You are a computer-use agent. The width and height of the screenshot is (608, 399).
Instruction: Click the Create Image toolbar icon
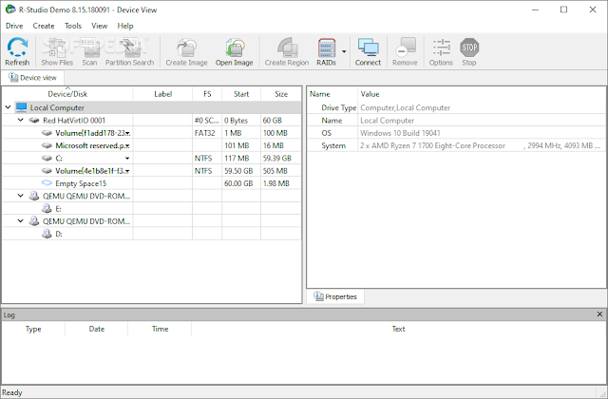click(x=186, y=51)
